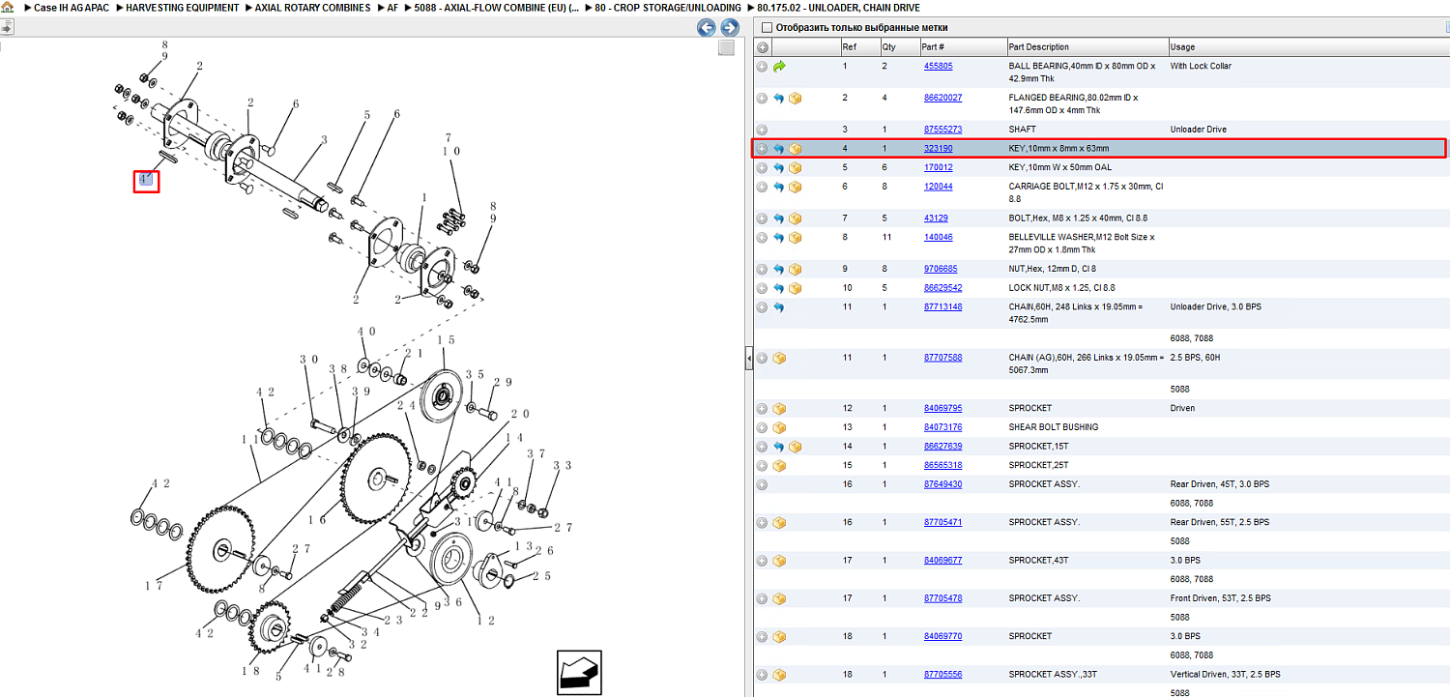This screenshot has width=1450, height=697.
Task: Click the small square at the diagram's top right
Action: coord(726,48)
